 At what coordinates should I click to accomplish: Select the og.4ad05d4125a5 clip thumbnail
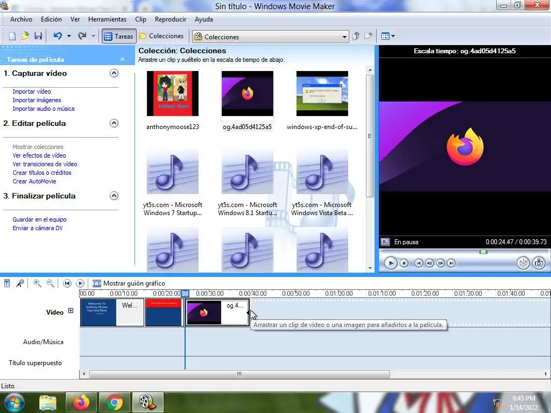coord(248,94)
